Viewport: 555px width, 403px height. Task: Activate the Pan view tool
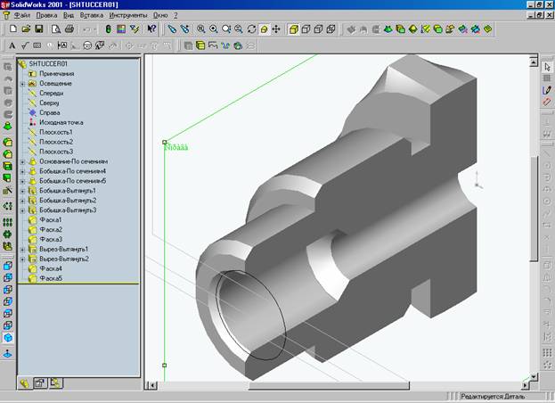click(x=276, y=29)
